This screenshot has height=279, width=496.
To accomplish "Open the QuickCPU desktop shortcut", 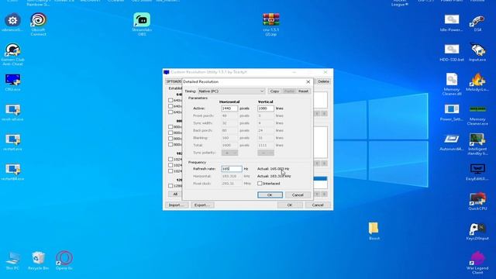I will 477,198.
